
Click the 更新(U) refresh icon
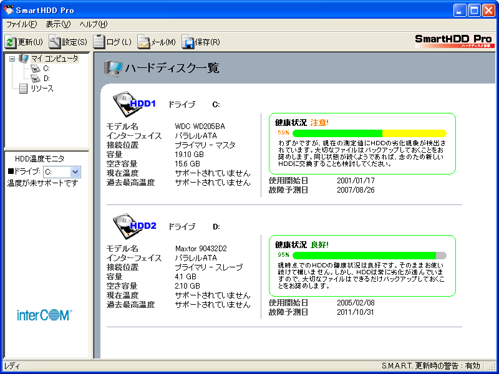click(x=10, y=42)
